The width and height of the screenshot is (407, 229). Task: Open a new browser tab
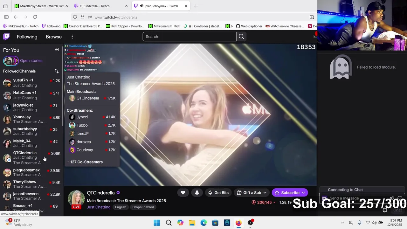pyautogui.click(x=196, y=6)
